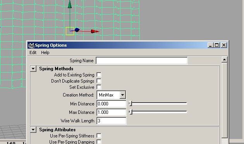Enable Use Per-Spring Stiffness checkbox
Image resolution: width=244 pixels, height=144 pixels.
[x=99, y=136]
